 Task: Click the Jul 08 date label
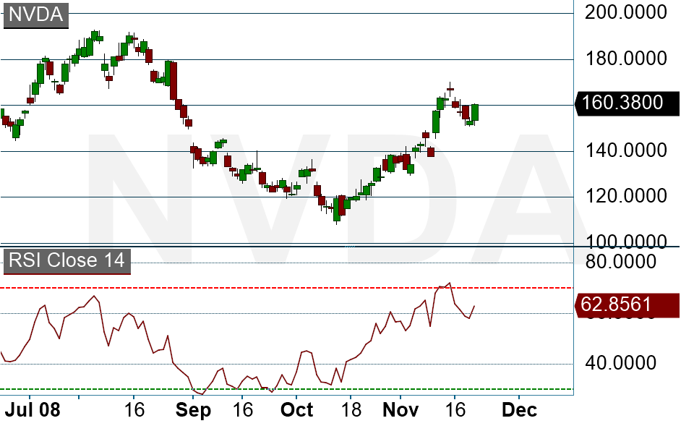coord(33,409)
